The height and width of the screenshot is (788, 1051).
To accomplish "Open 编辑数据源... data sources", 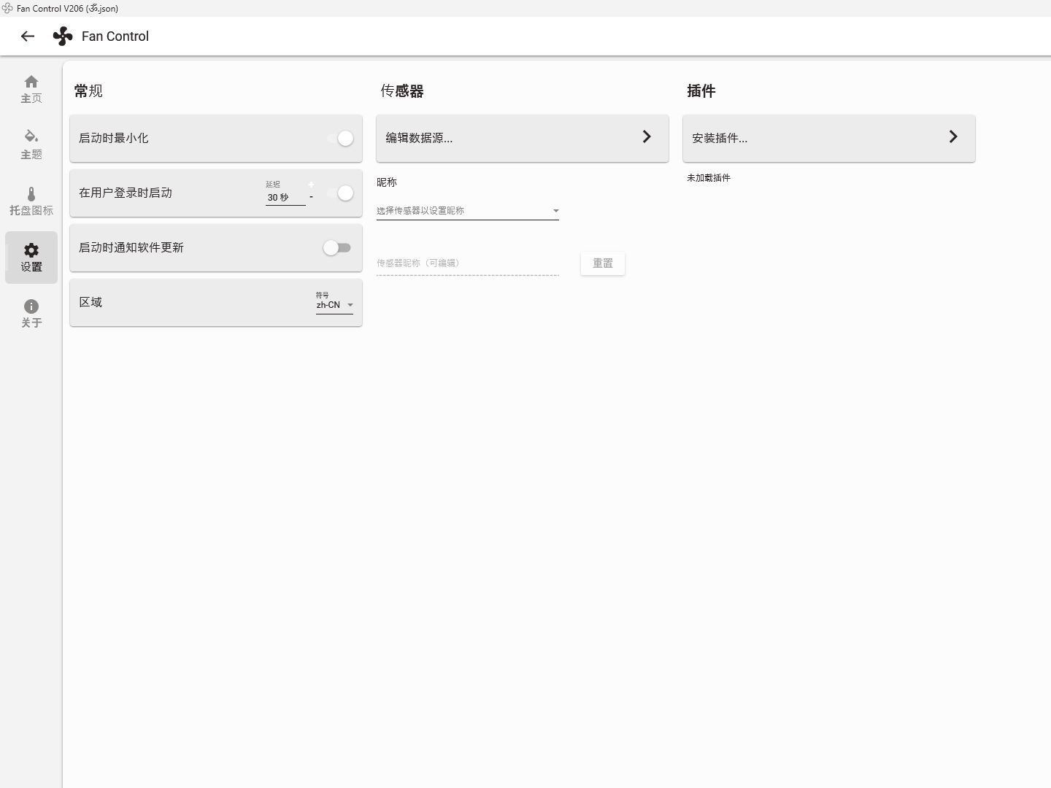I will pos(523,138).
